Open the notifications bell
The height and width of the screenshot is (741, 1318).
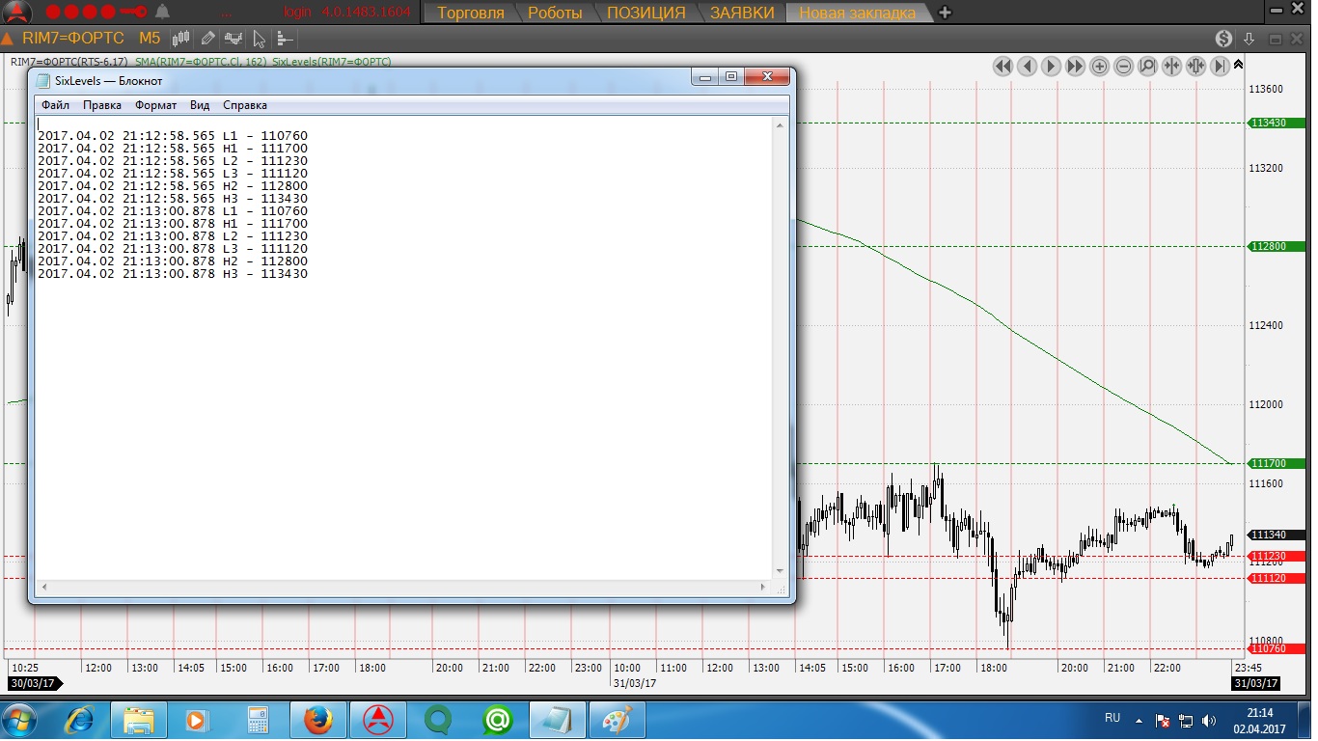(162, 13)
